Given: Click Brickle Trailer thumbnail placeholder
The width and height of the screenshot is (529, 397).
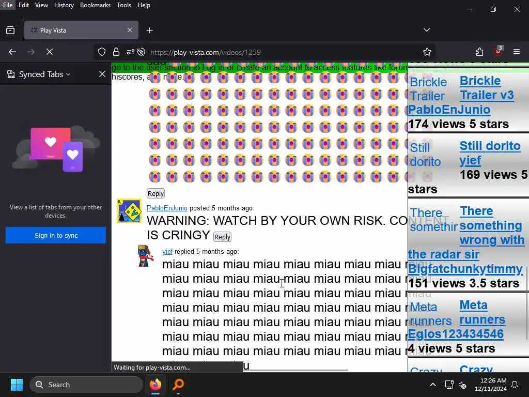Looking at the screenshot, I should (428, 89).
